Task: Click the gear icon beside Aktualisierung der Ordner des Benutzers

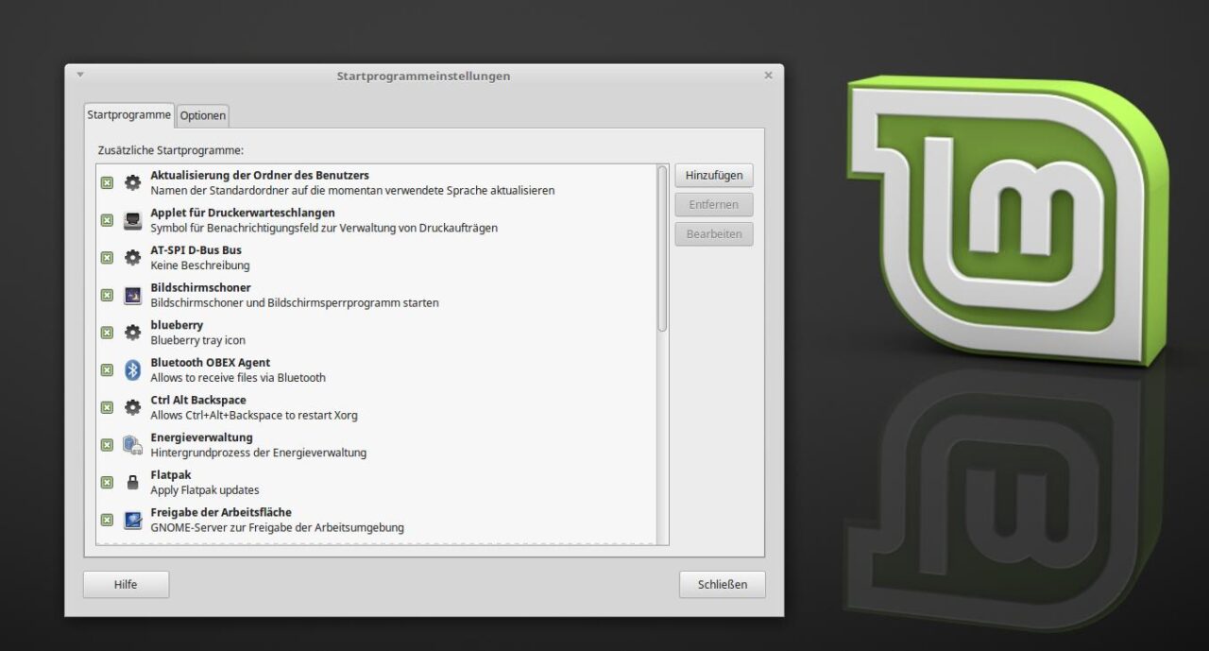Action: tap(132, 181)
